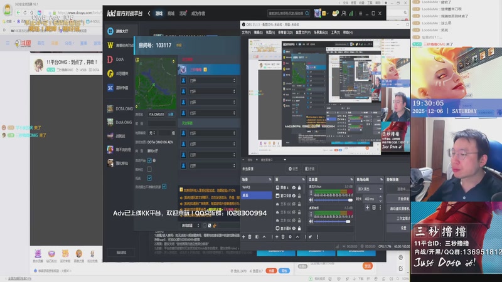Click the 工作室模式 button in OBS

(x=398, y=218)
